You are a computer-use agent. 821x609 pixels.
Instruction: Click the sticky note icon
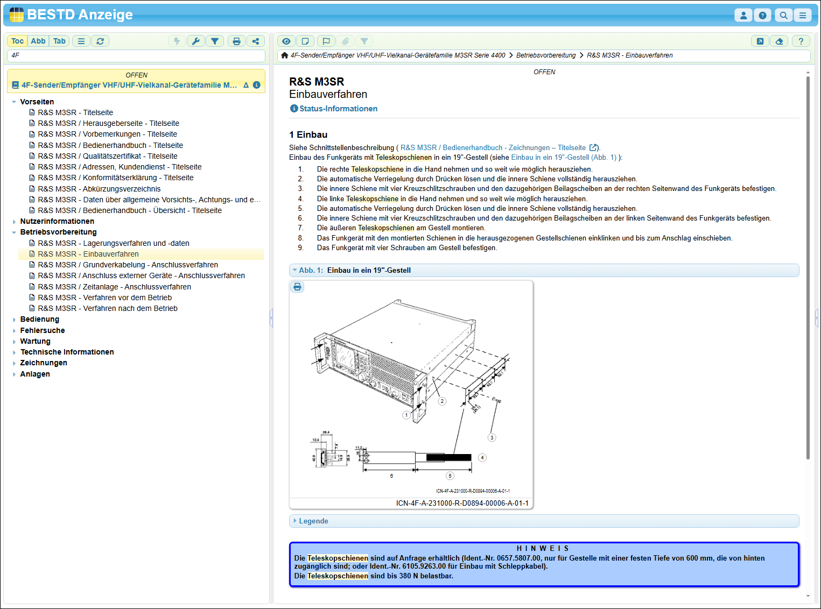(305, 41)
